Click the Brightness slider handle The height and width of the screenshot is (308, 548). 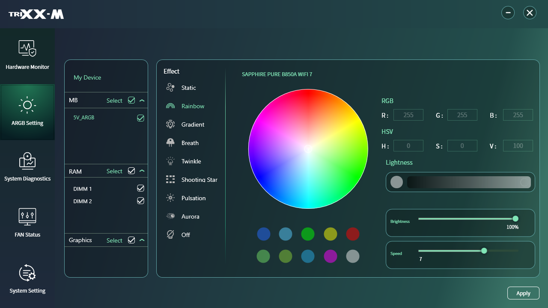[x=515, y=219]
